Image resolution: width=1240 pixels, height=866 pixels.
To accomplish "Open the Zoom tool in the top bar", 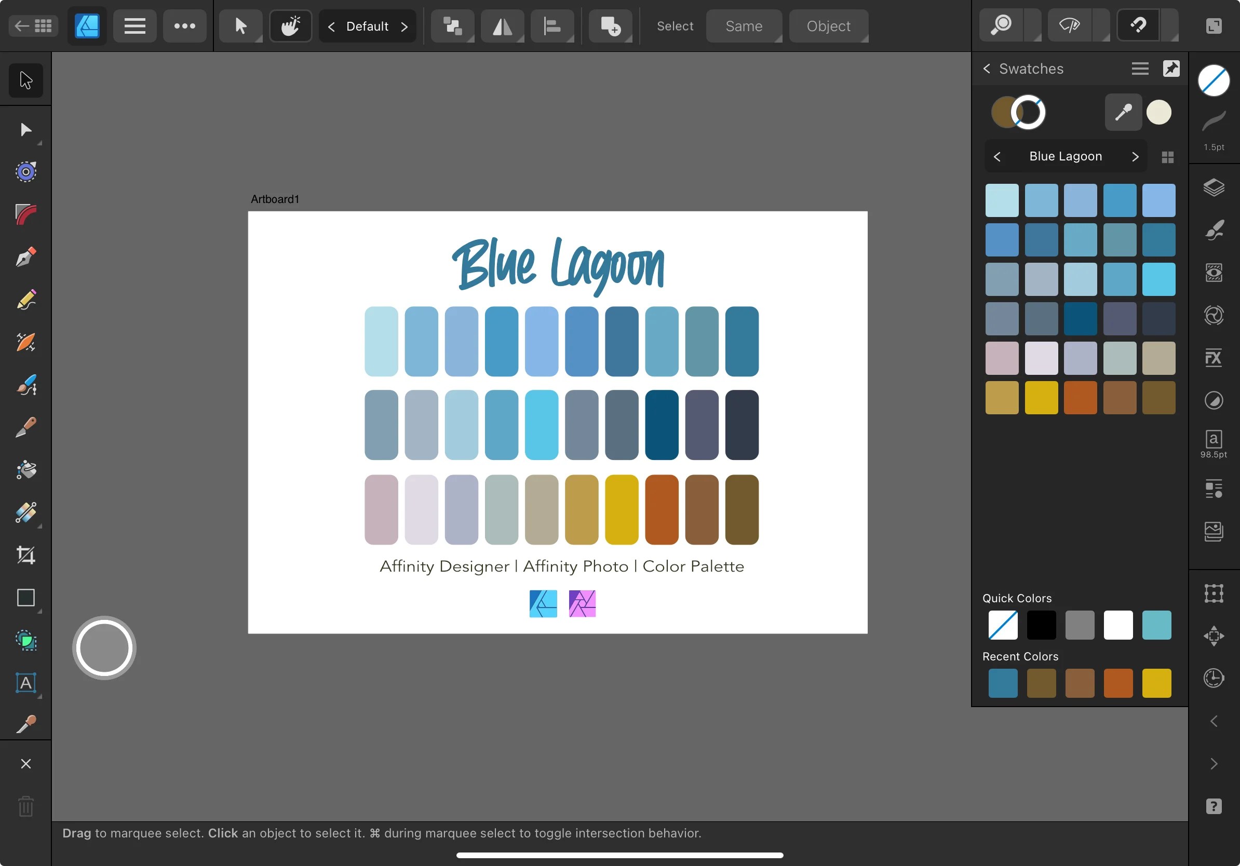I will click(1003, 25).
